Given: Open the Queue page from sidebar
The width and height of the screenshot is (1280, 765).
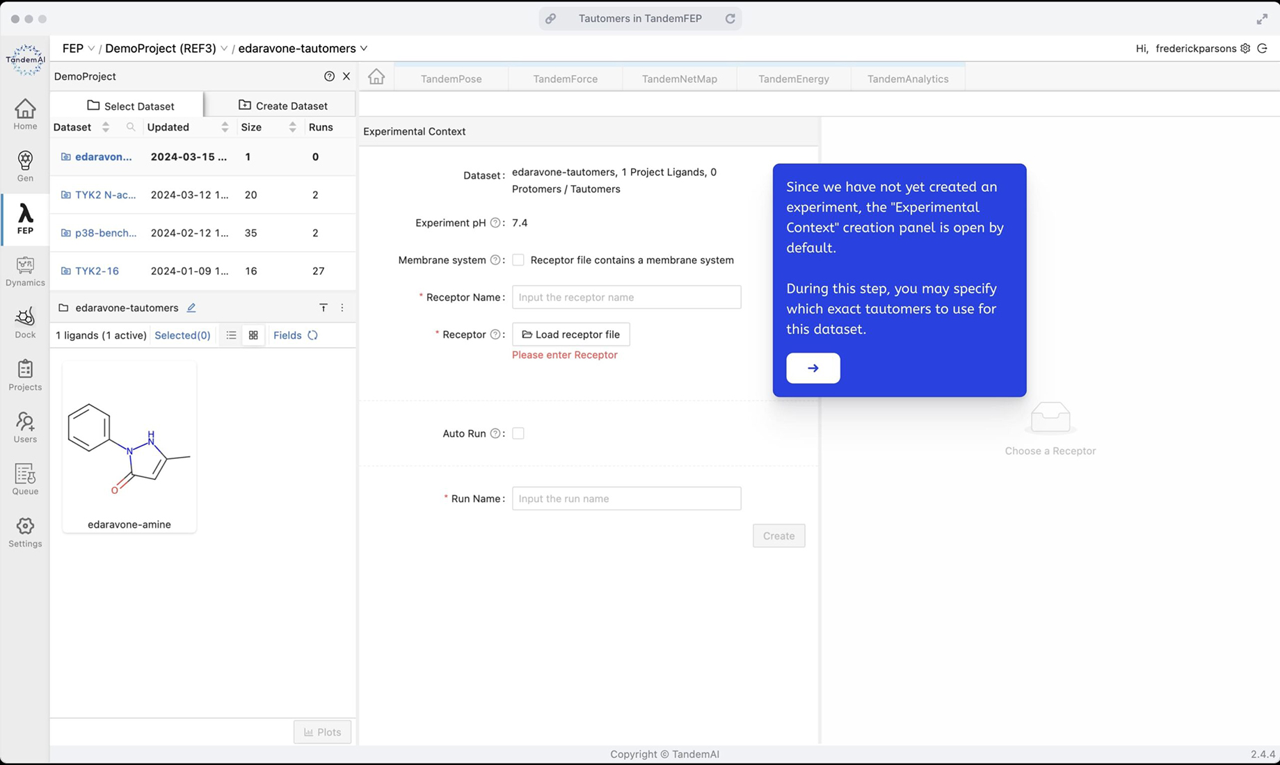Looking at the screenshot, I should click(25, 480).
